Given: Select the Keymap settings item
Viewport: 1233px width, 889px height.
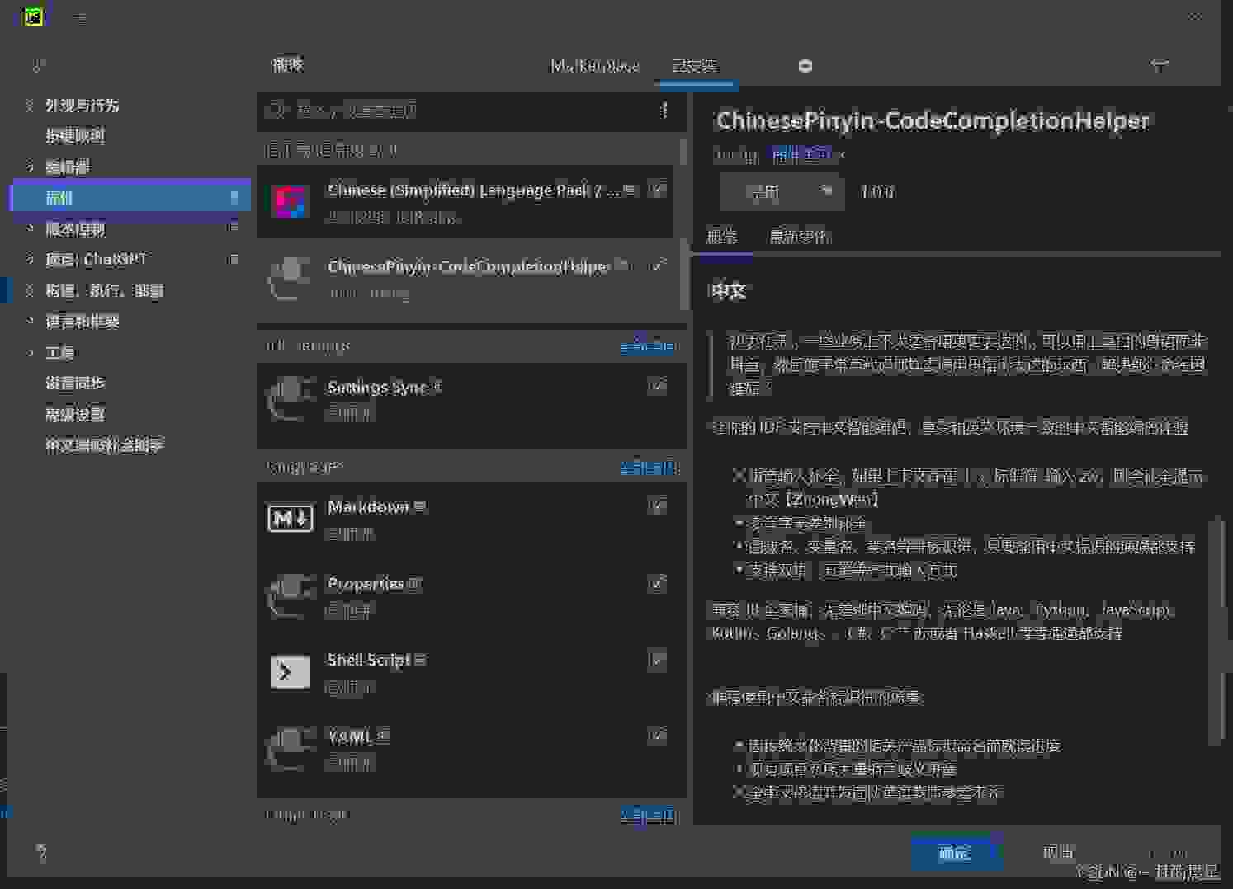Looking at the screenshot, I should (75, 136).
